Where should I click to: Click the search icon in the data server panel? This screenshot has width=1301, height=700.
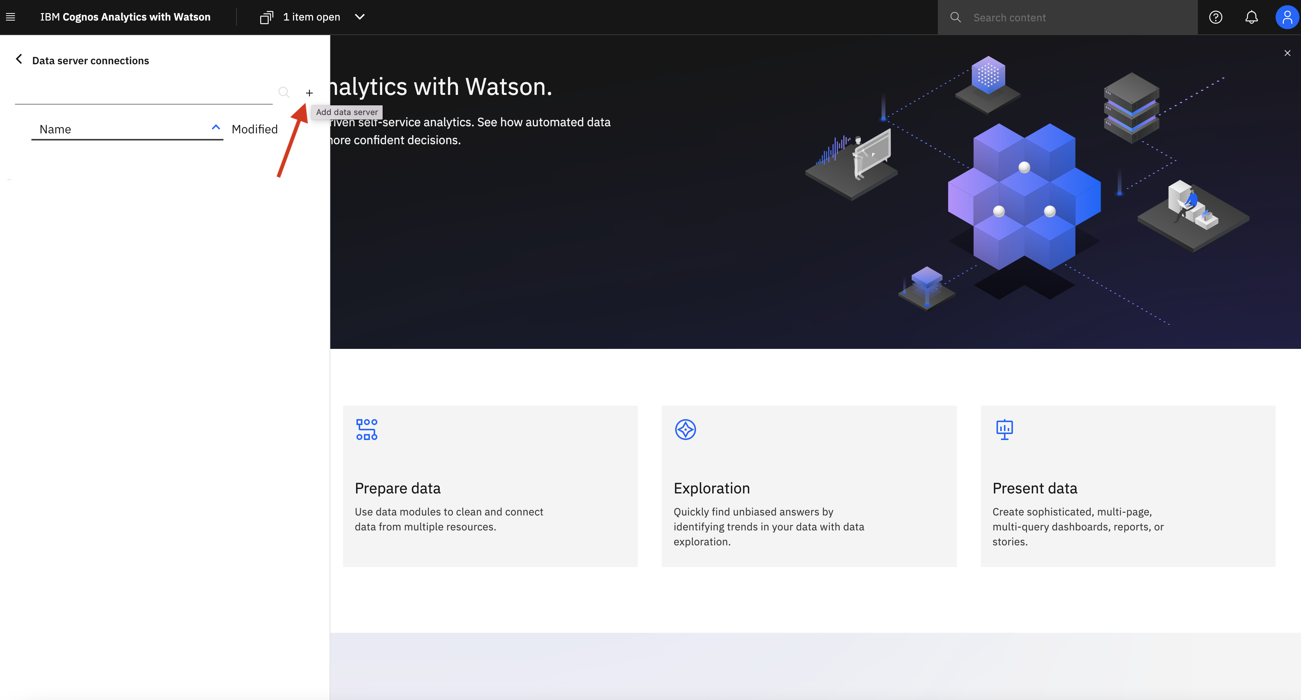point(284,92)
